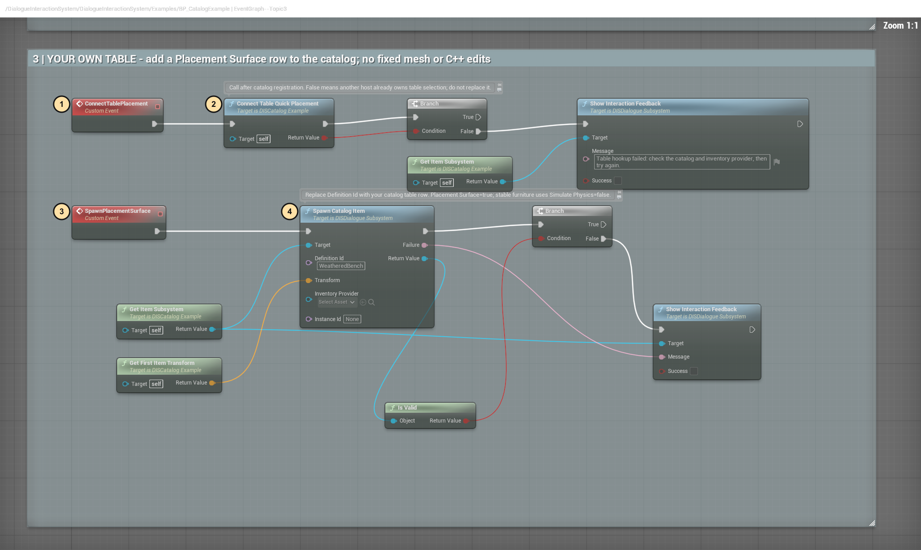Click True pin on Branch after Connect Table Quick Placement
Screen dimensions: 921x550
point(478,117)
